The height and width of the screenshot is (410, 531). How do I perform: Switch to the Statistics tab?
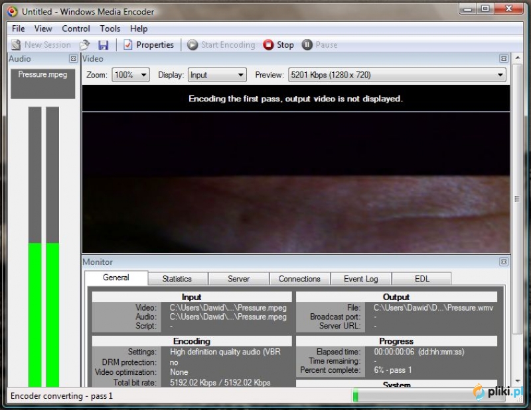177,279
